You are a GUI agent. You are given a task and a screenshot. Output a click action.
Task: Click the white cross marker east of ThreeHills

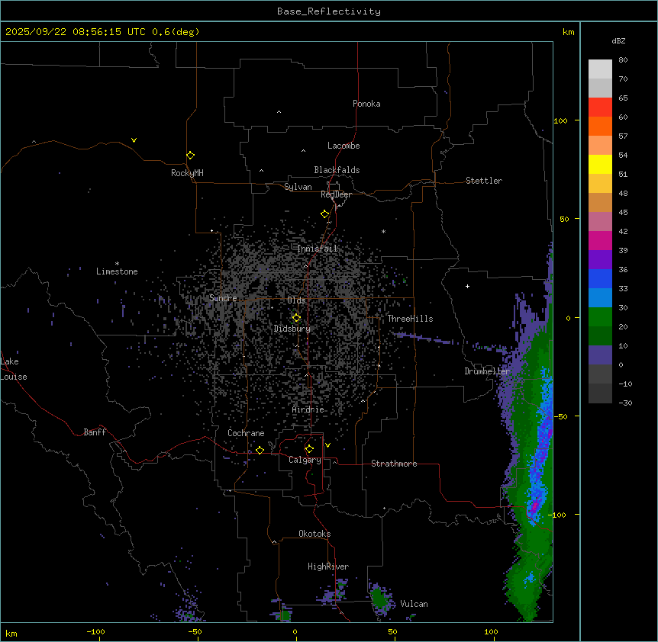click(467, 286)
